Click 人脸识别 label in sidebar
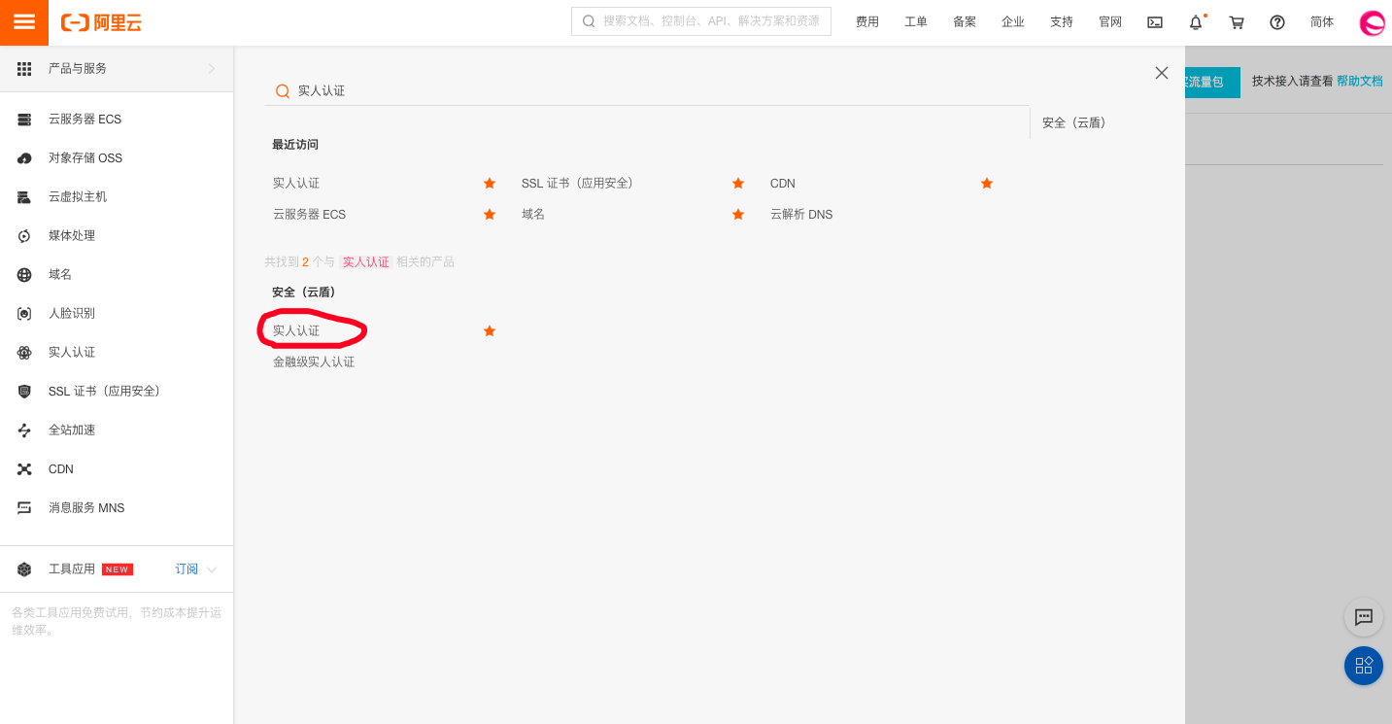The width and height of the screenshot is (1392, 724). (x=72, y=314)
